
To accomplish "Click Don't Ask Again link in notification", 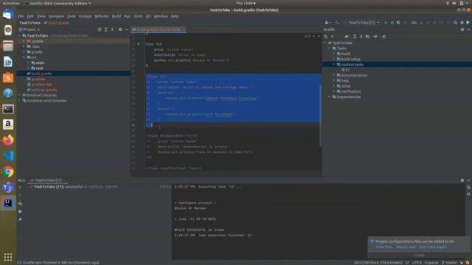I will (433, 247).
